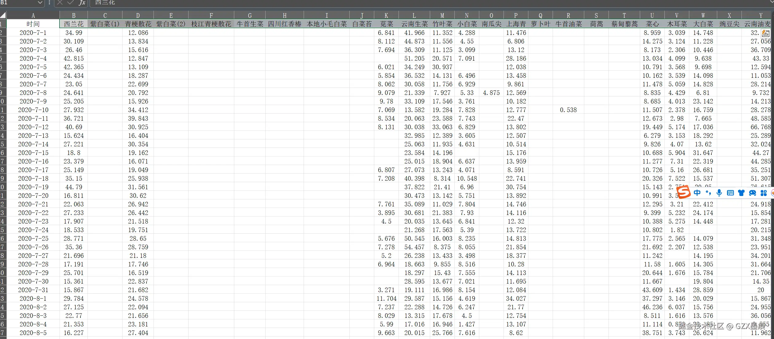Click the paste options icon near column Y
This screenshot has height=339, width=774.
click(766, 33)
